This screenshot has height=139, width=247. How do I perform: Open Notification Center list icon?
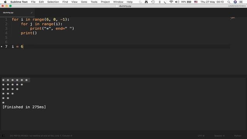241,2
